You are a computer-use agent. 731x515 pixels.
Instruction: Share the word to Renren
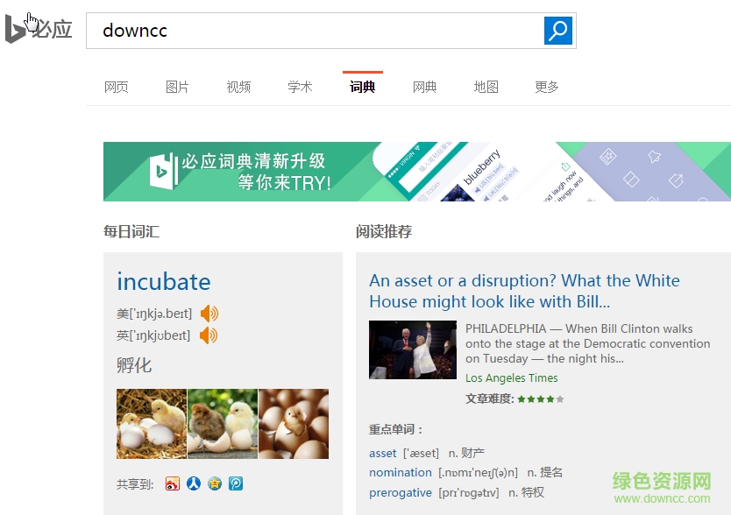click(x=194, y=483)
